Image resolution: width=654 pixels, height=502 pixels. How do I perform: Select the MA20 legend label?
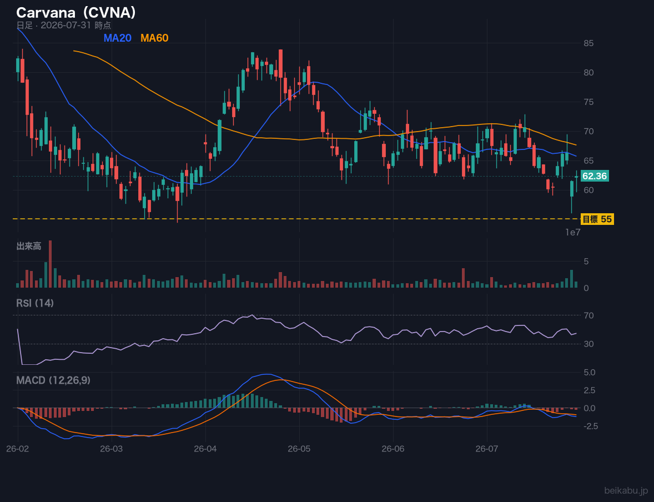point(117,38)
